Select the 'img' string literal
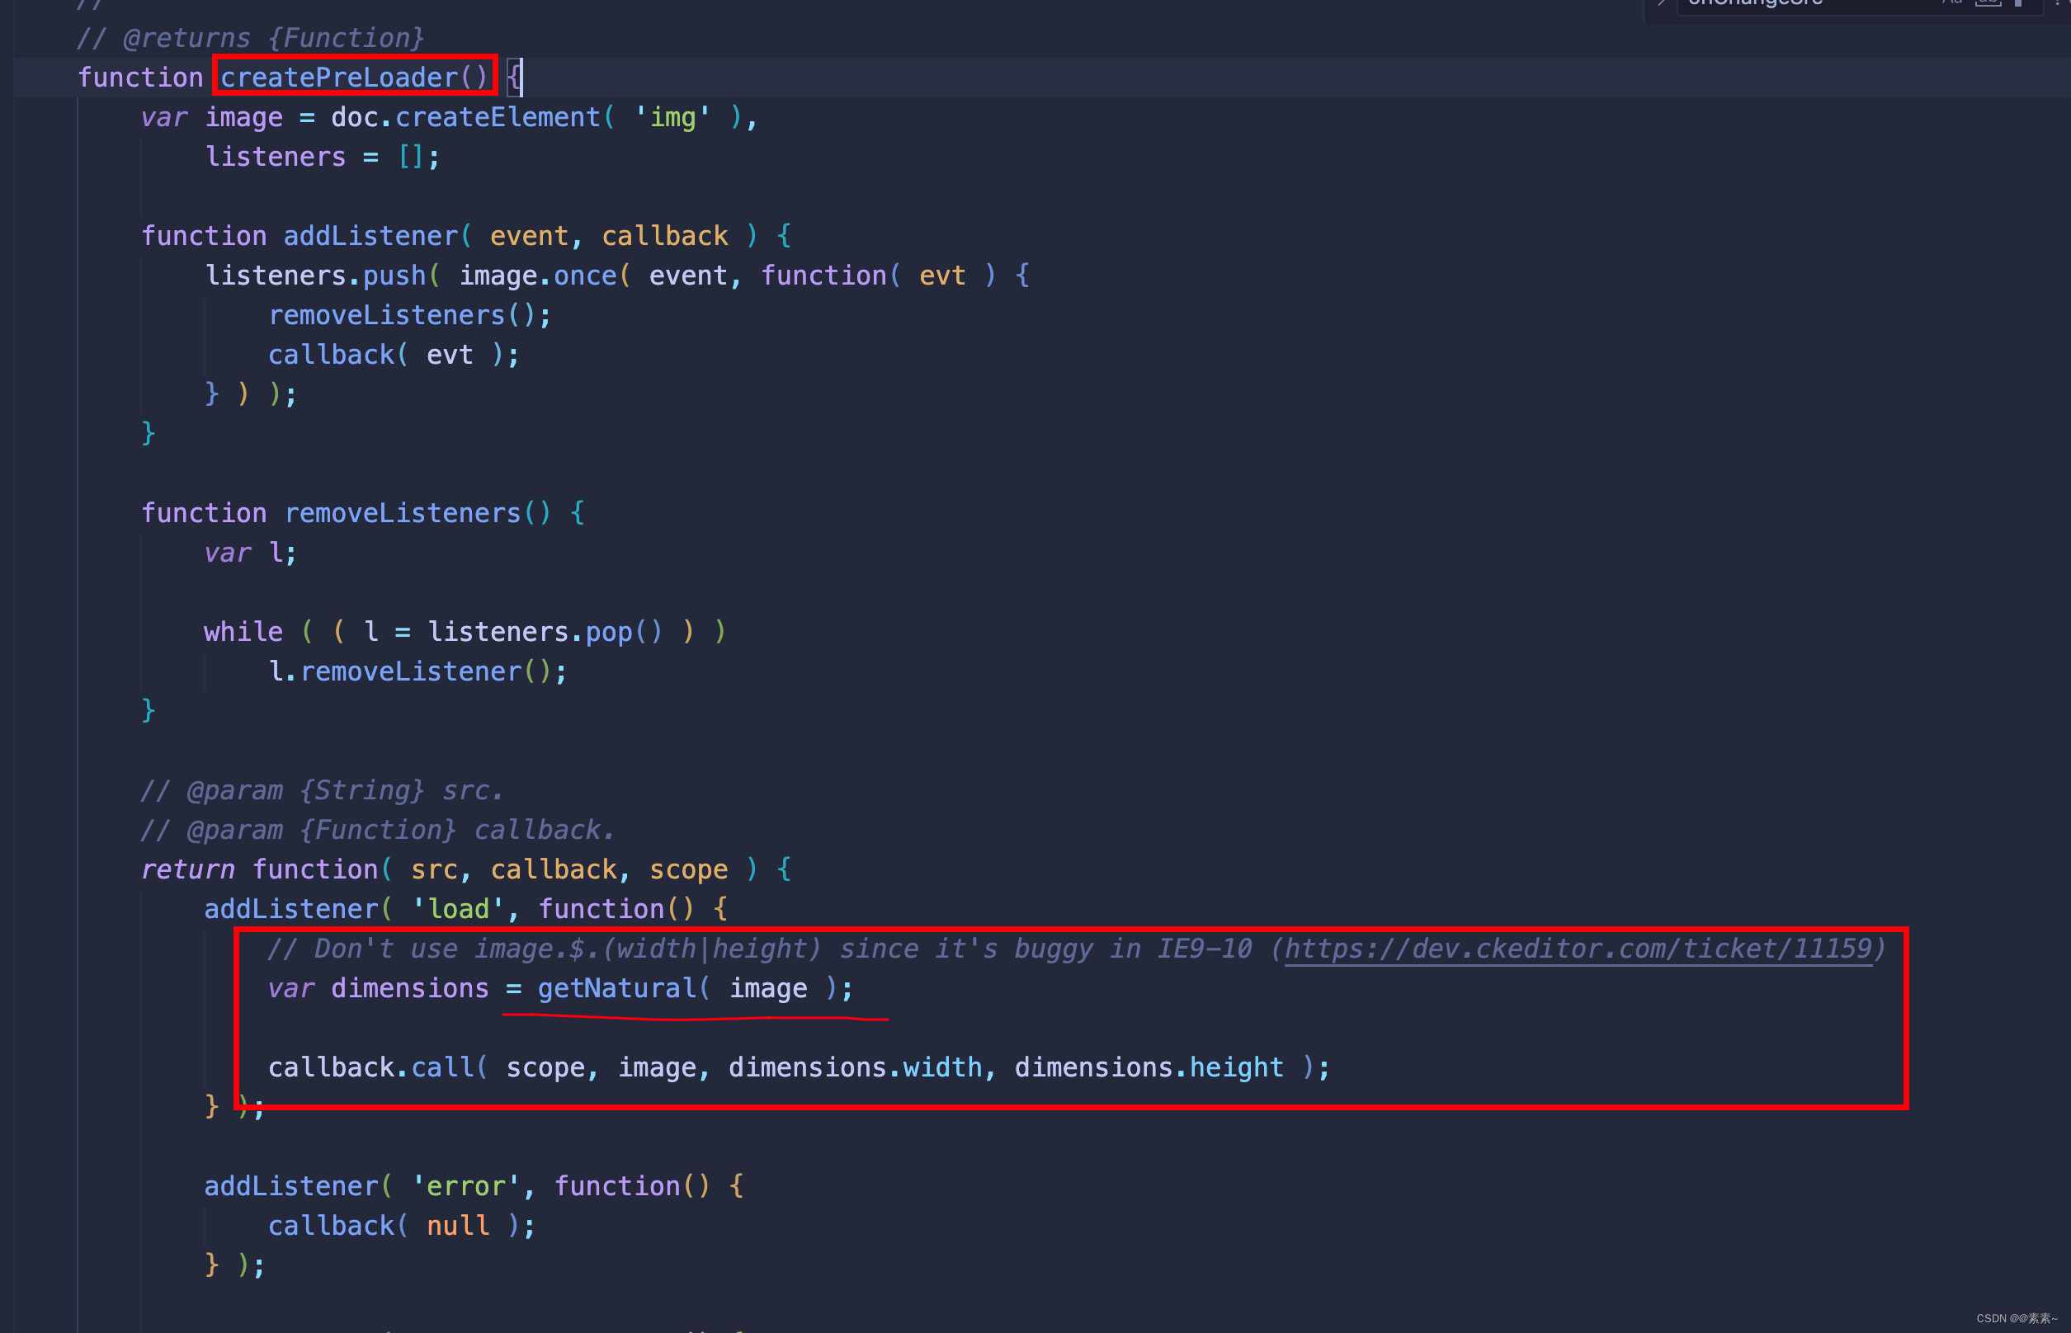The image size is (2071, 1333). [x=672, y=117]
